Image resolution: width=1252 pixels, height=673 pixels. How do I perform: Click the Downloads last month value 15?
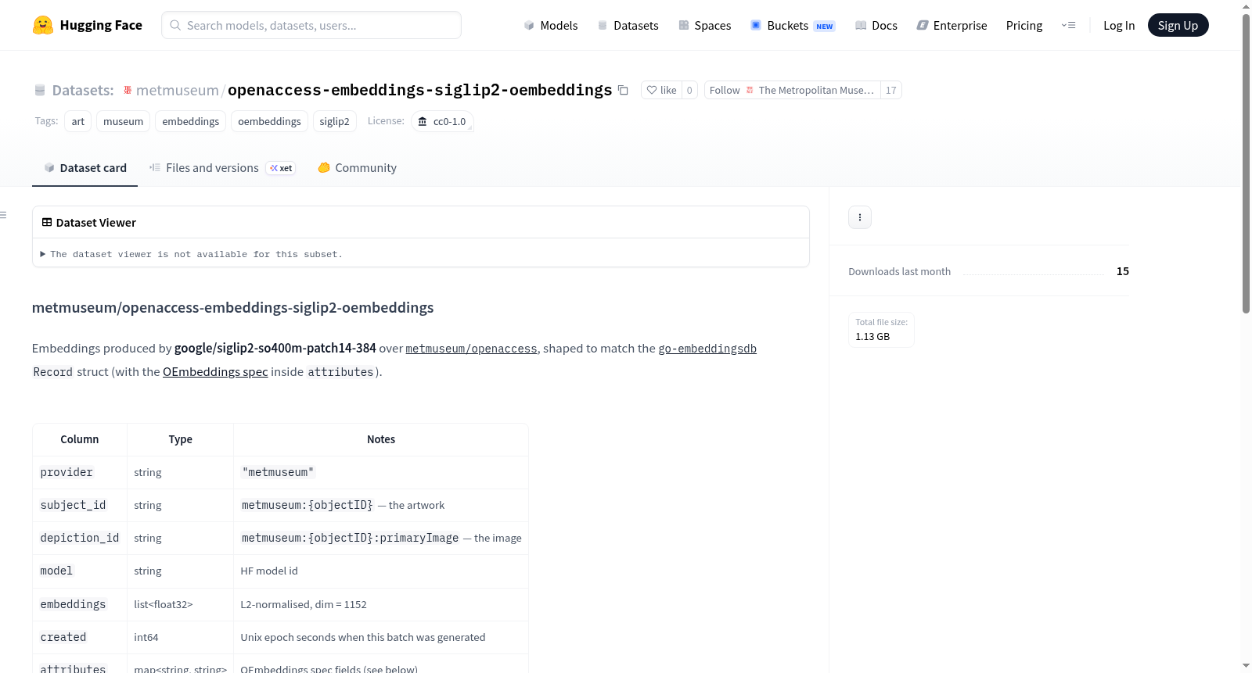pyautogui.click(x=1123, y=271)
